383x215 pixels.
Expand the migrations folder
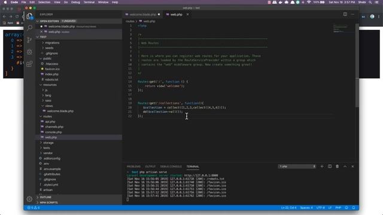pos(52,42)
